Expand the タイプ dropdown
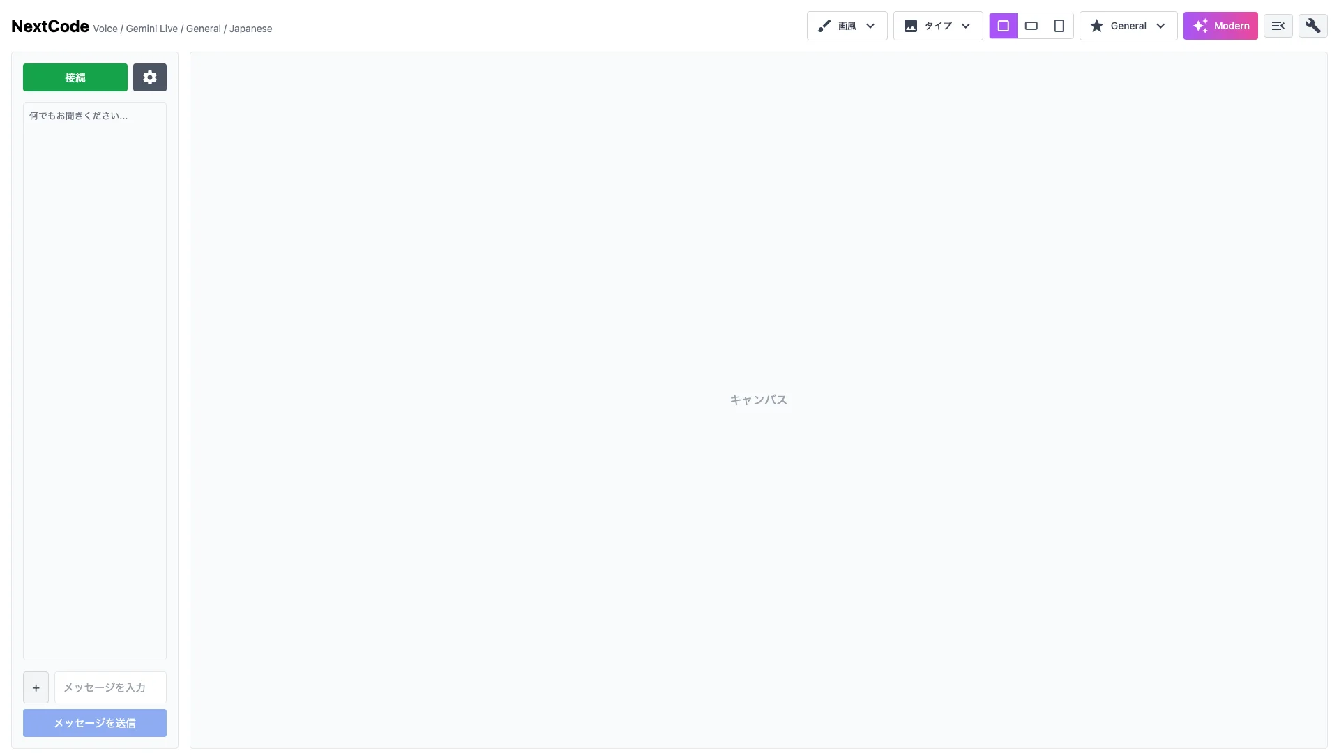This screenshot has height=753, width=1339. pos(937,26)
